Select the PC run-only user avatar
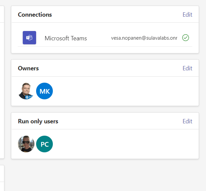This screenshot has width=206, height=191. pyautogui.click(x=44, y=144)
